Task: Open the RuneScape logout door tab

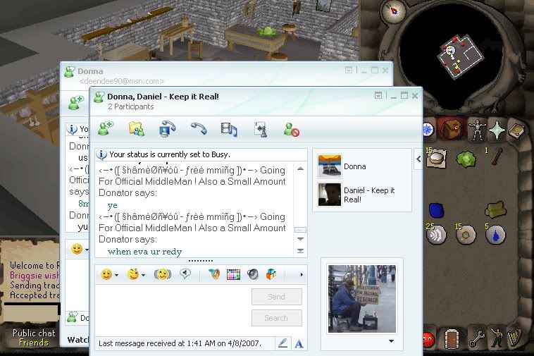Action: [x=452, y=338]
